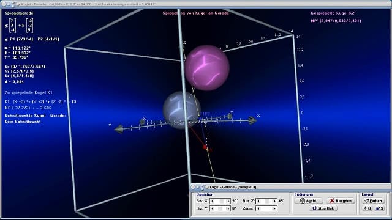392x220 pixels.
Task: Click the first window control icon of Kugel - Gerade panel
Action: pos(193,187)
